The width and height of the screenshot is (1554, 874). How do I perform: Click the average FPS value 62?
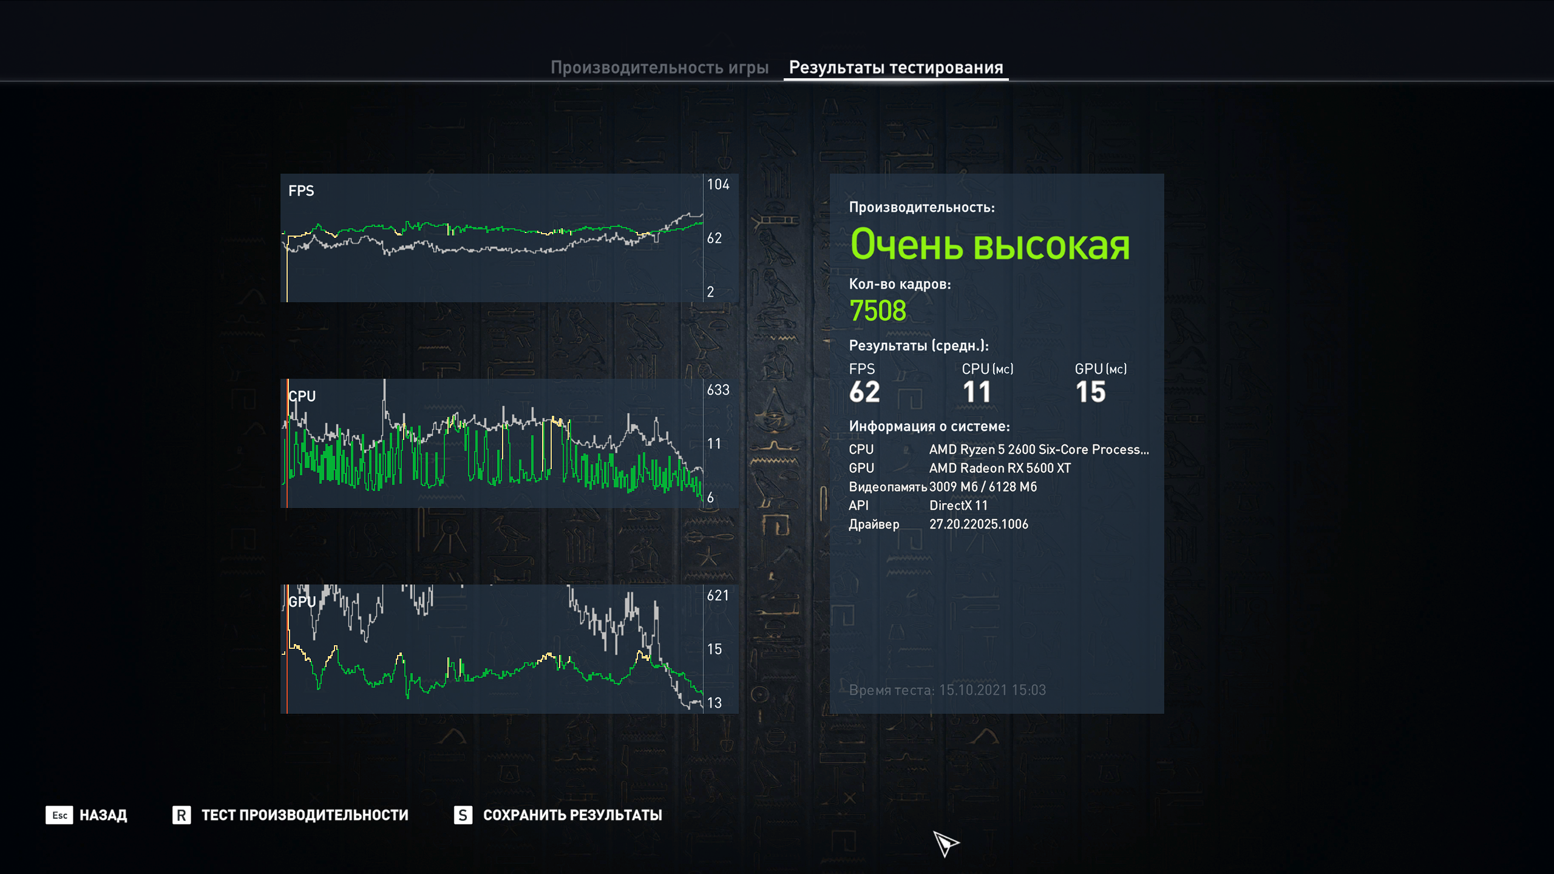tap(864, 391)
